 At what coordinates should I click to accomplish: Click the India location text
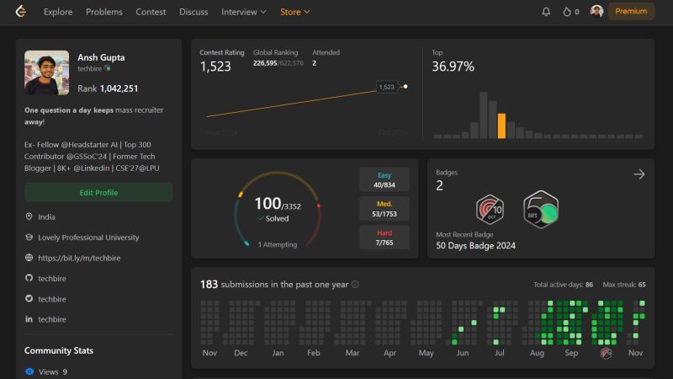pos(46,217)
